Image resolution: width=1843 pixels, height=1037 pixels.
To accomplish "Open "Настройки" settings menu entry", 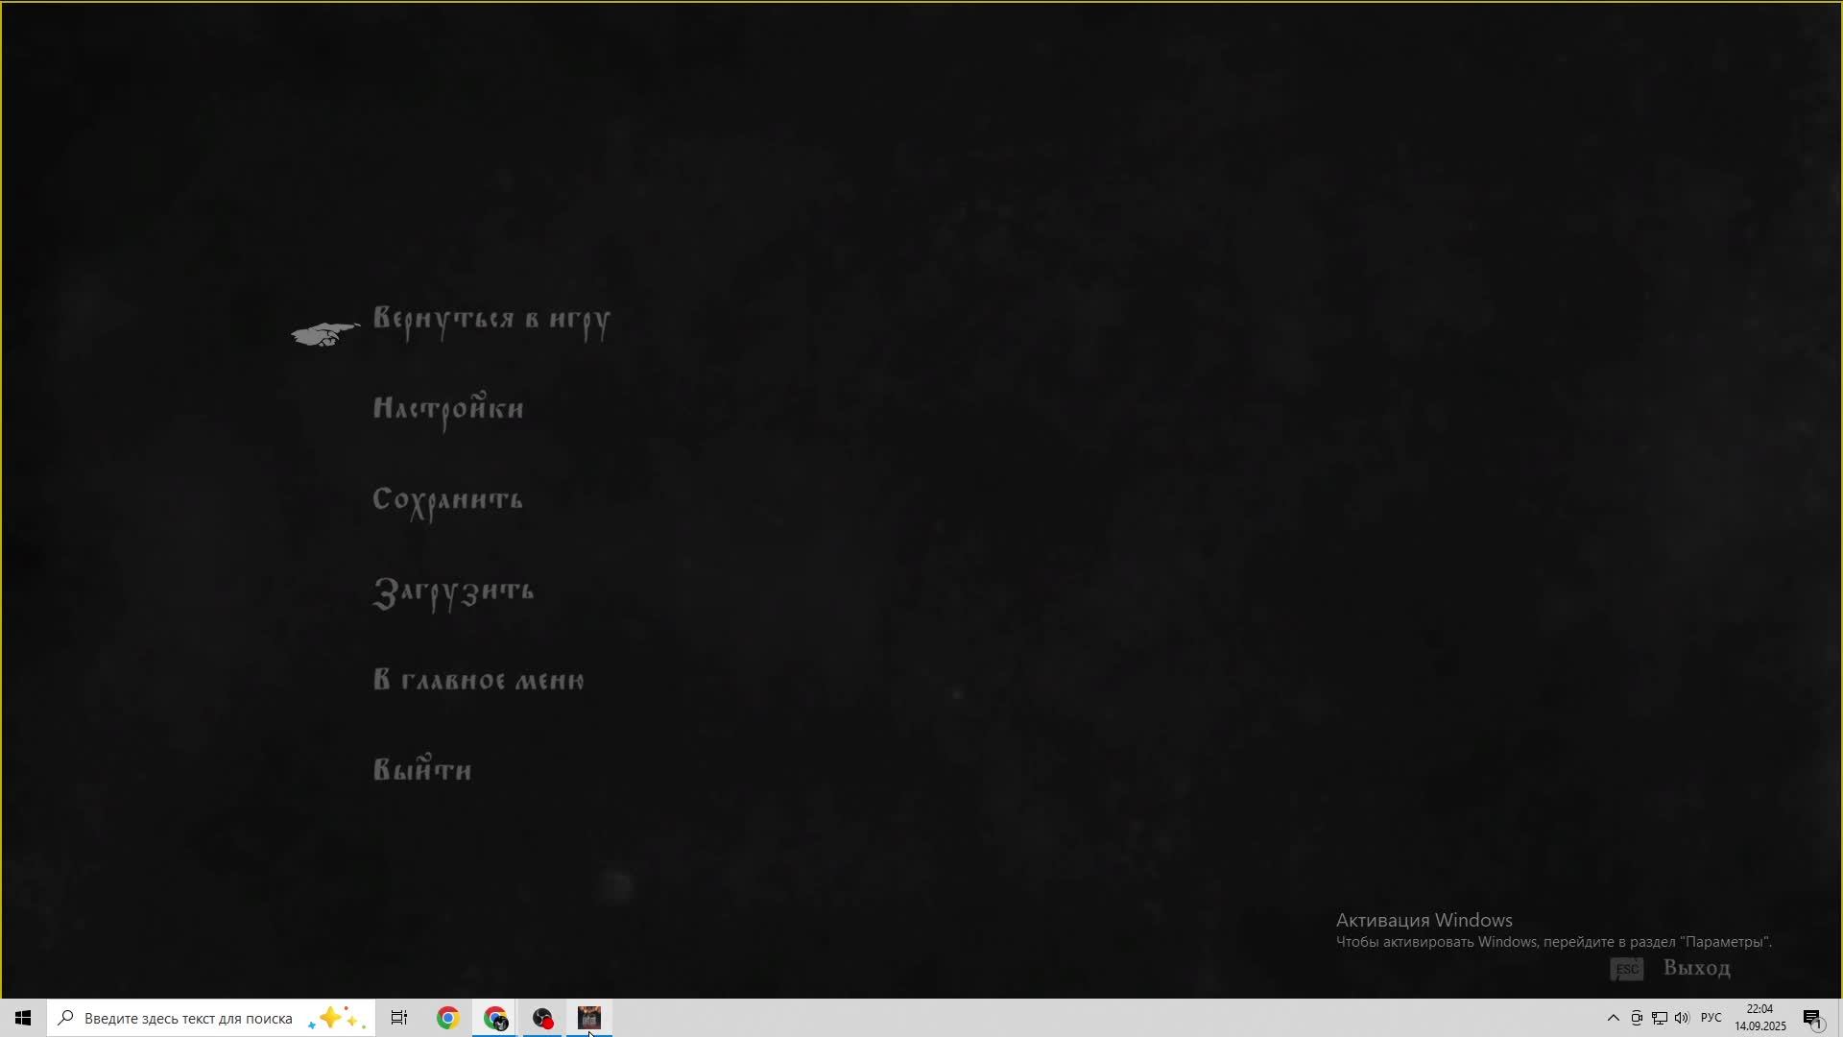I will (x=447, y=409).
